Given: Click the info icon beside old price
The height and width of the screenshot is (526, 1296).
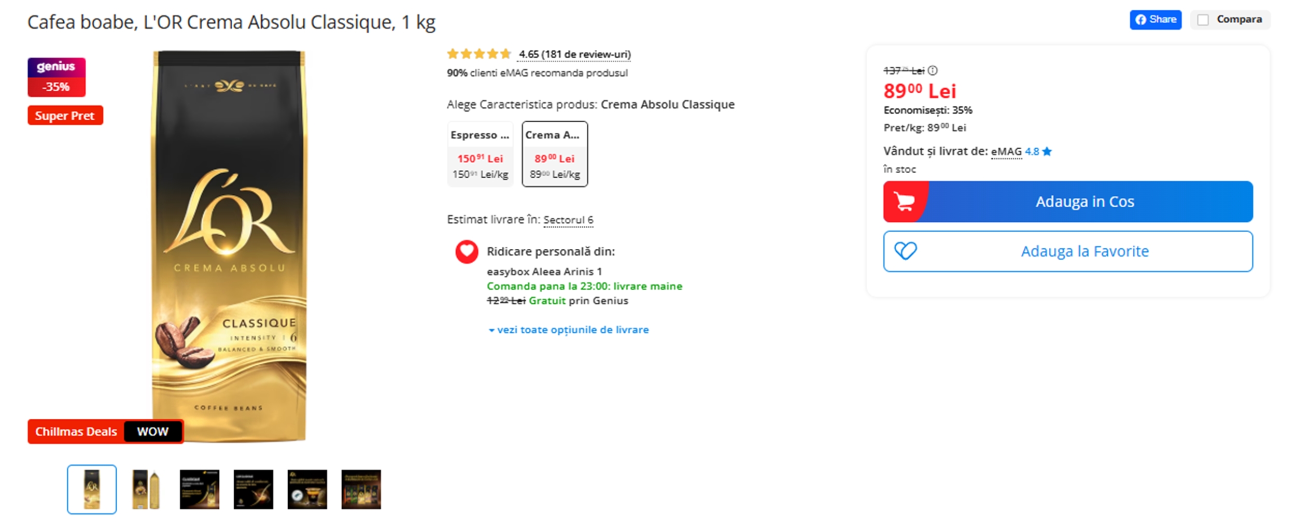Looking at the screenshot, I should pos(933,70).
